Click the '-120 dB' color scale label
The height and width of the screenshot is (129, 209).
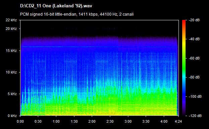click(195, 116)
